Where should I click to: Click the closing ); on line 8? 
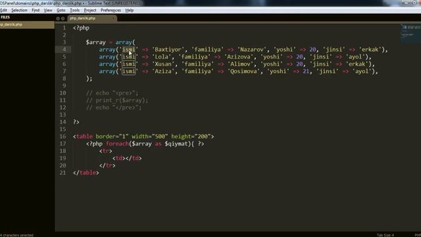coord(89,78)
